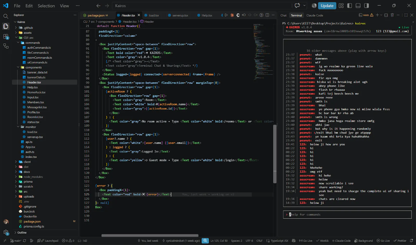The height and width of the screenshot is (245, 416).
Task: Click the main branch indicator
Action: [16, 241]
